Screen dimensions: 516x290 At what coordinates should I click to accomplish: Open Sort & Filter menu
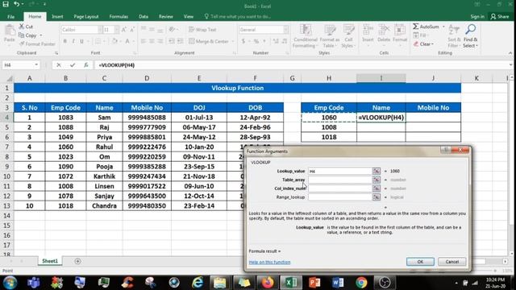[x=454, y=36]
